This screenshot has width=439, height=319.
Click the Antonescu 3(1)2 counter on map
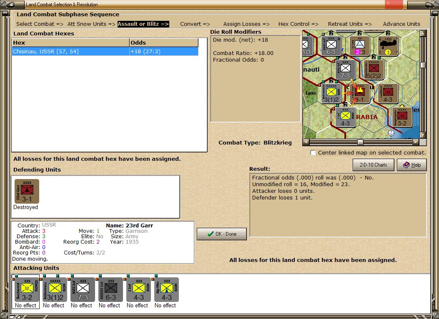coord(331,93)
